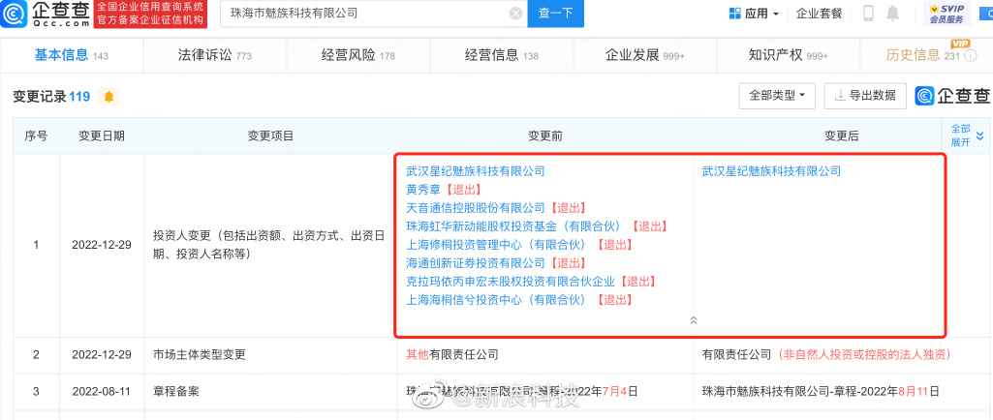Switch to the 经营风险 tab
Screen dimensions: 993x420
358,55
